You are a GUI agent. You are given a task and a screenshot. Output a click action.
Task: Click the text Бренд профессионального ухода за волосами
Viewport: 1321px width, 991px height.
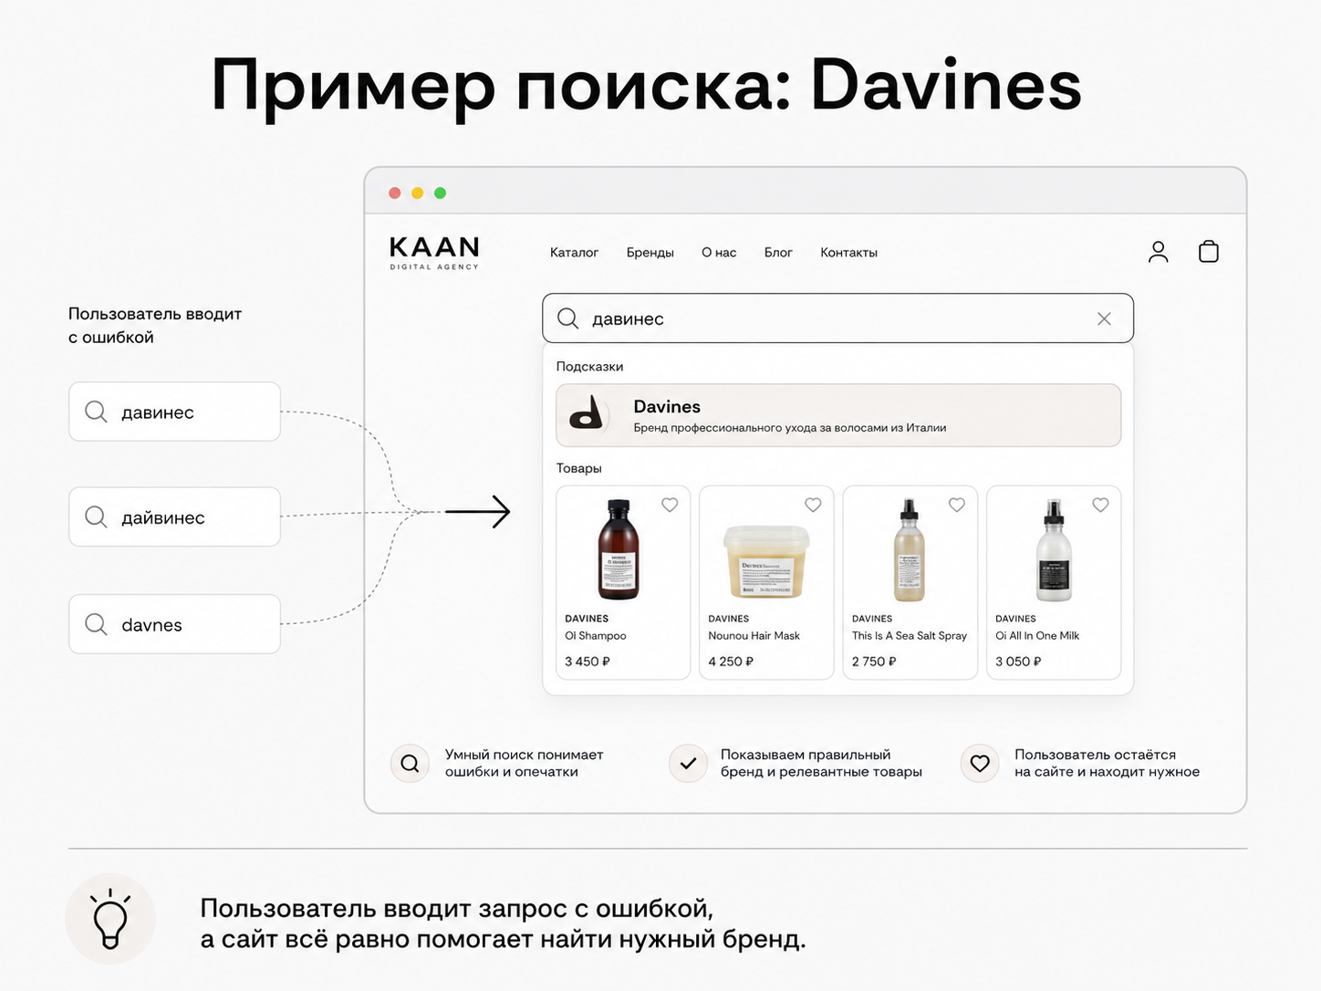point(790,428)
